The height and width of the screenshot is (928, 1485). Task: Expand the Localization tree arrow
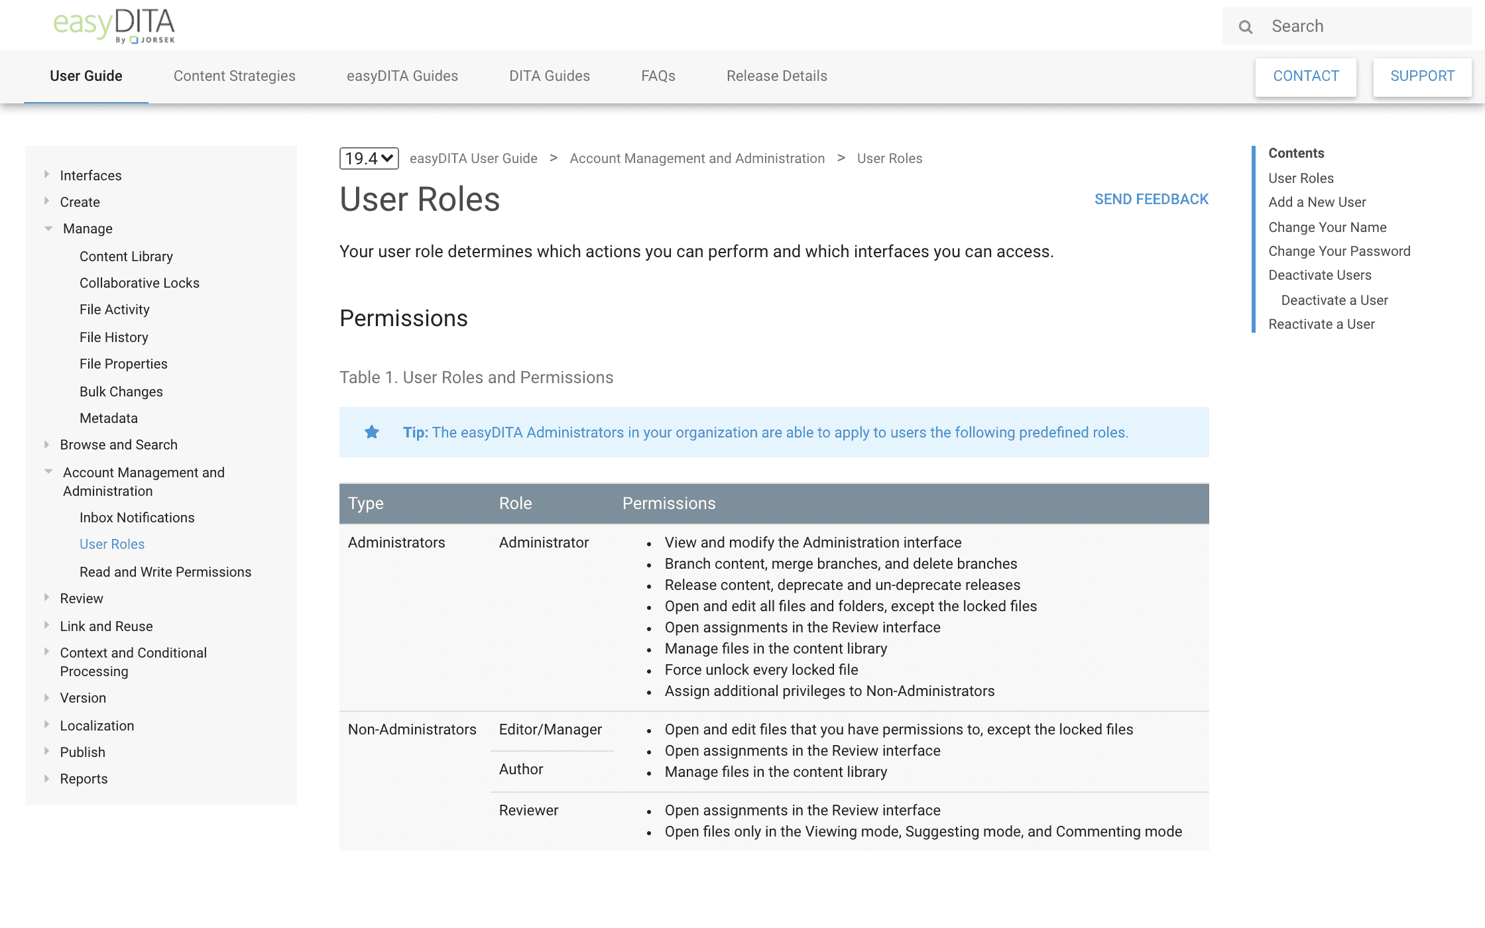[x=46, y=725]
